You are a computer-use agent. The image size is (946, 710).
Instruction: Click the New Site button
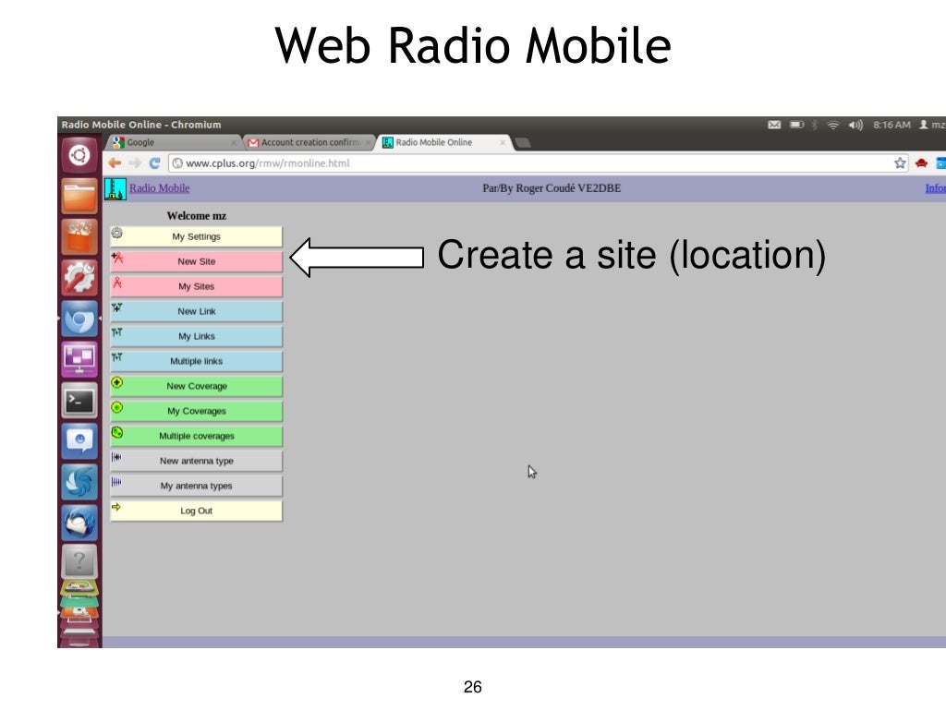pos(196,261)
